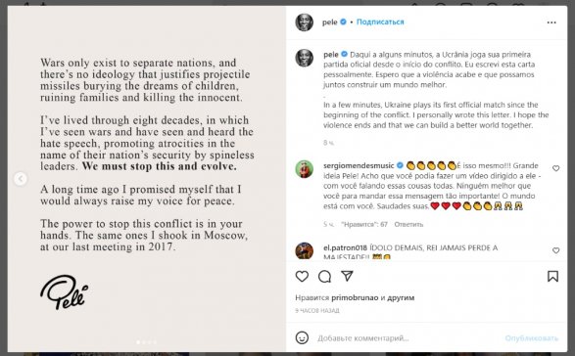Reply to sergiomendesmusic via Ответить
Screen dimensions: 575x356
pos(408,224)
